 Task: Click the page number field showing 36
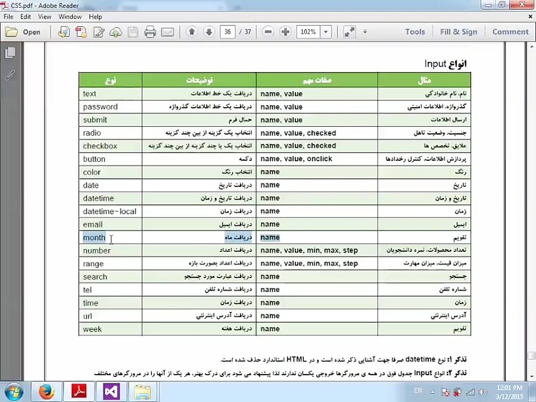pos(228,32)
